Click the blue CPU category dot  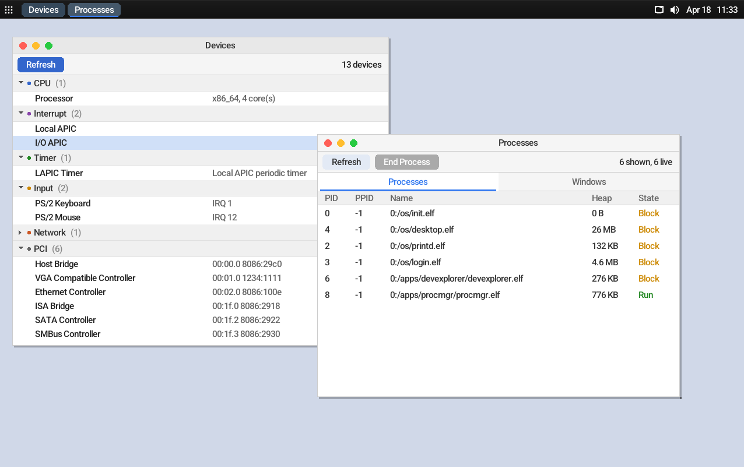(x=29, y=83)
